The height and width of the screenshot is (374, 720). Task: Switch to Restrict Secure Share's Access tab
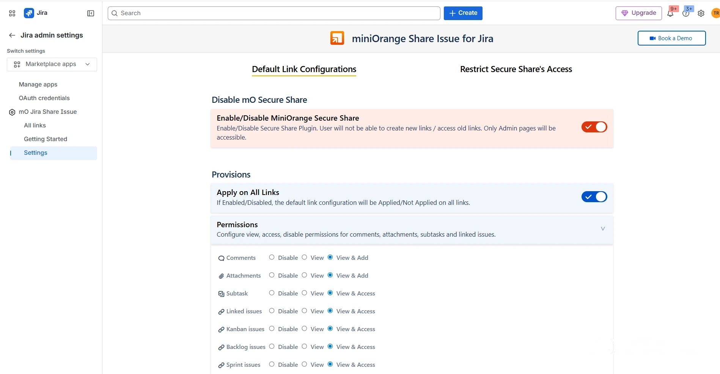coord(516,69)
